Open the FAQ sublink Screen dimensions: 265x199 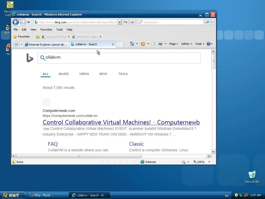click(x=53, y=144)
